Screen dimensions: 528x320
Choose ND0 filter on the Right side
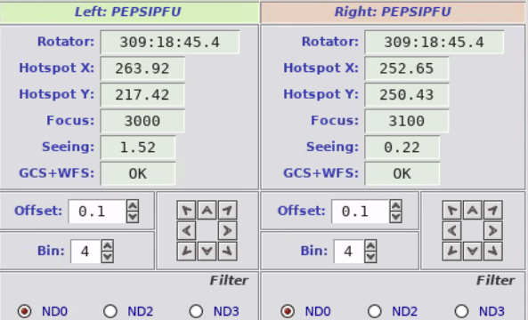(x=288, y=311)
